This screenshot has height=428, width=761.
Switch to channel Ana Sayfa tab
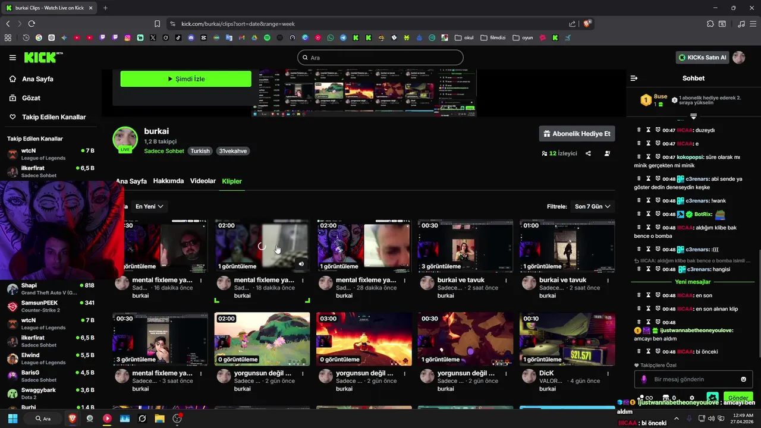point(131,181)
